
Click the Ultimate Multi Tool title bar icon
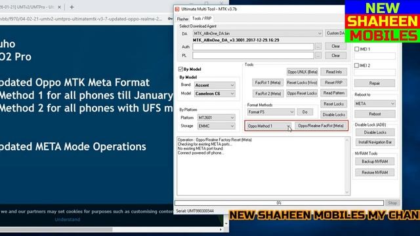click(x=177, y=9)
